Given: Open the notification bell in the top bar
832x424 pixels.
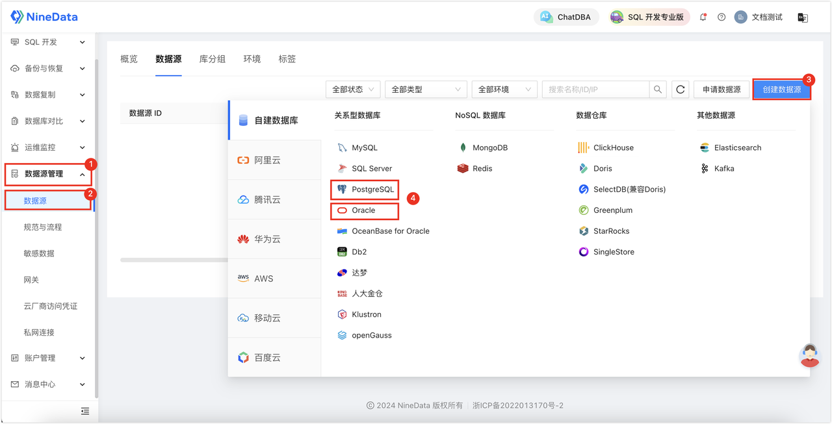Looking at the screenshot, I should (x=703, y=17).
